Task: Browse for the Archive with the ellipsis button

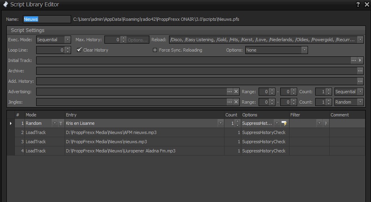Action: point(360,71)
